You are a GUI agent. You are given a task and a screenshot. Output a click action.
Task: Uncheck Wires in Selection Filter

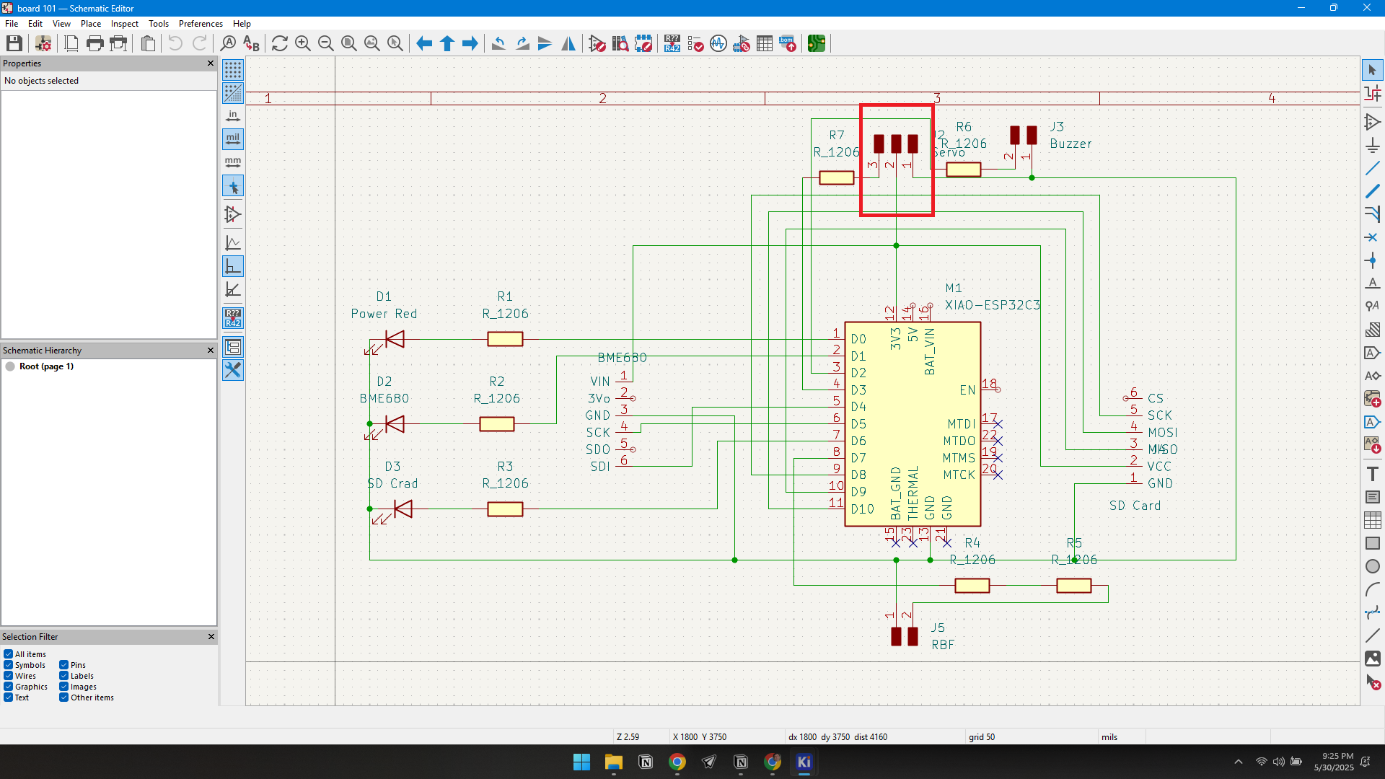9,676
